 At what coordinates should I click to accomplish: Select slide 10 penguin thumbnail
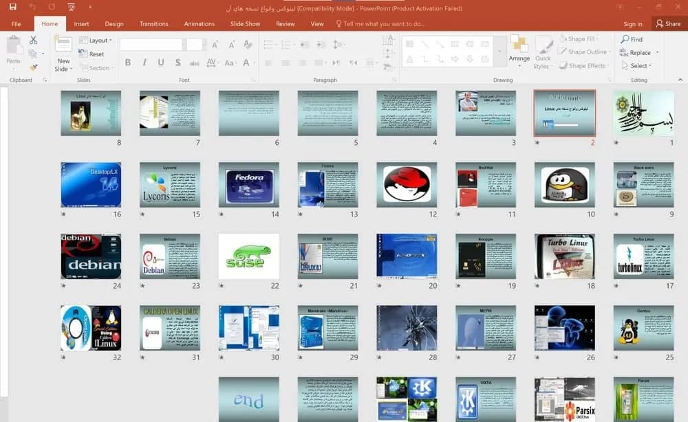click(565, 184)
